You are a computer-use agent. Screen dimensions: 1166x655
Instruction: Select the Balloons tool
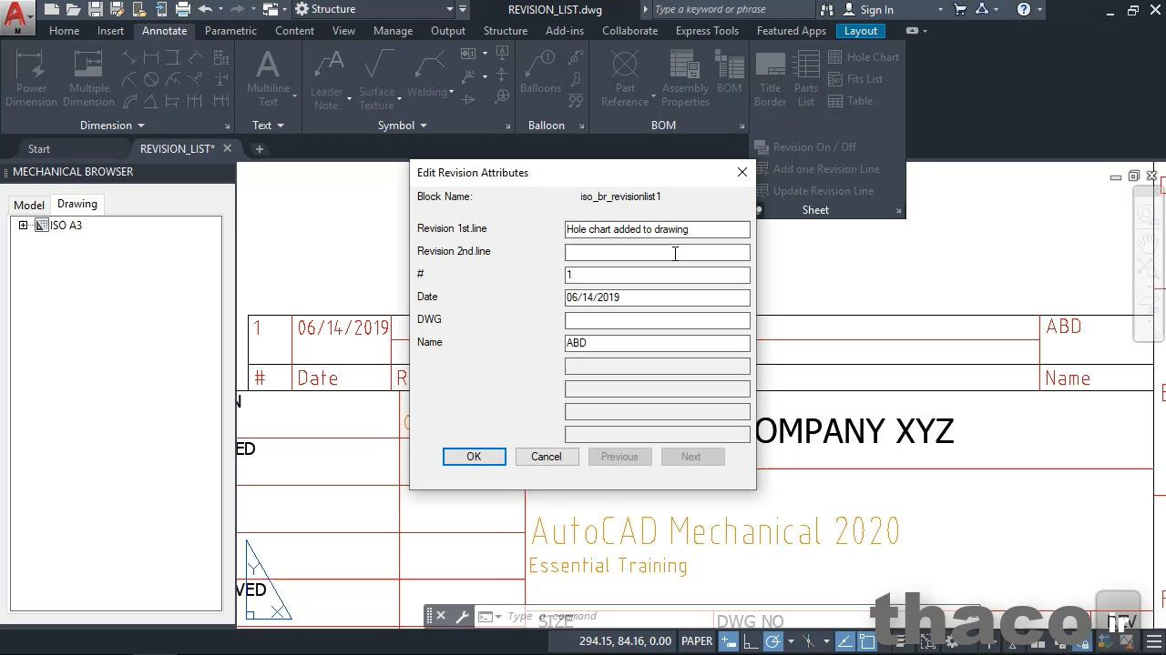click(x=540, y=73)
